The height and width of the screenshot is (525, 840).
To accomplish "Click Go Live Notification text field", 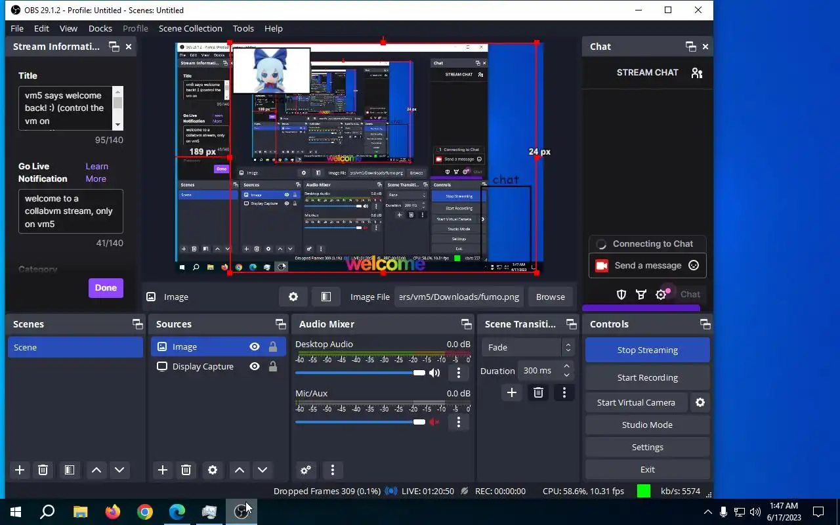I will point(70,211).
